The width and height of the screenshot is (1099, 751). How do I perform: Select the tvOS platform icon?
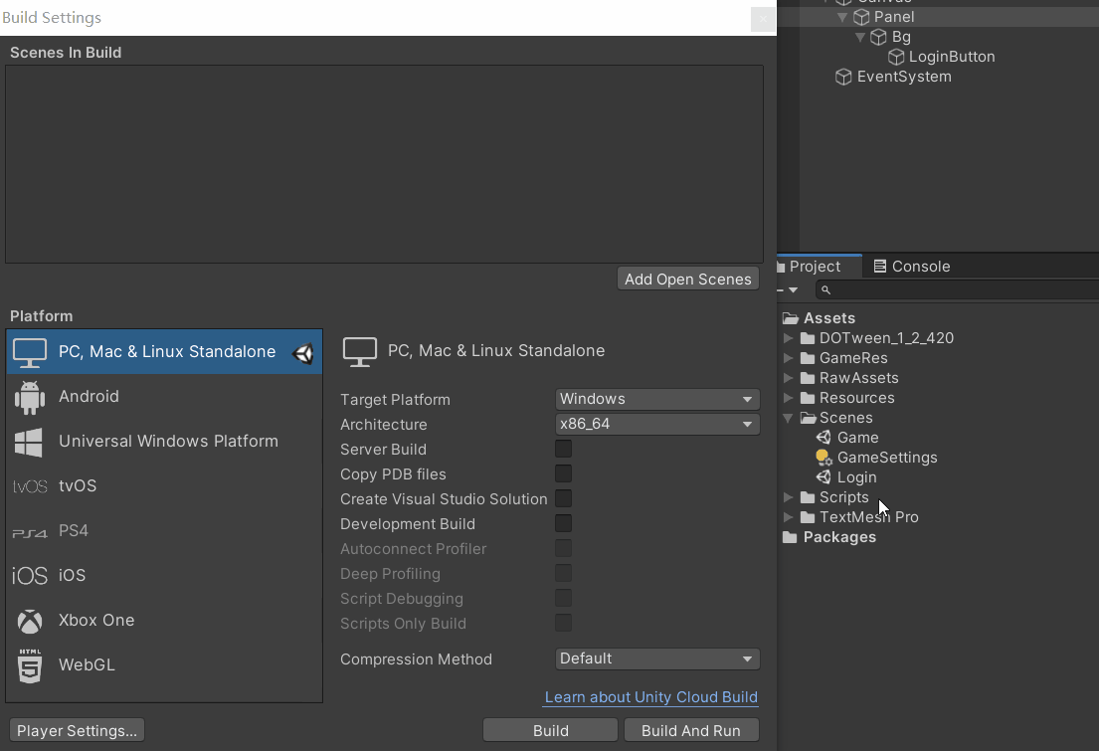pyautogui.click(x=30, y=486)
